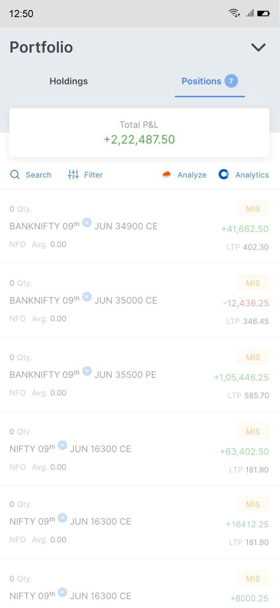Tap the Positions count badge 7
Screen dimensions: 280x608
(231, 81)
